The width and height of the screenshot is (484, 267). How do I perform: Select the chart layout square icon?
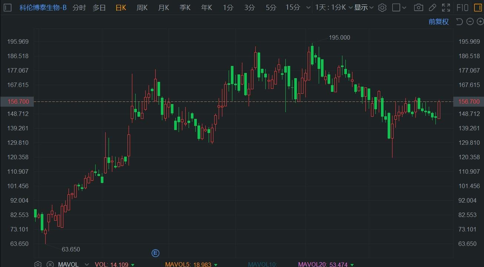(396, 7)
